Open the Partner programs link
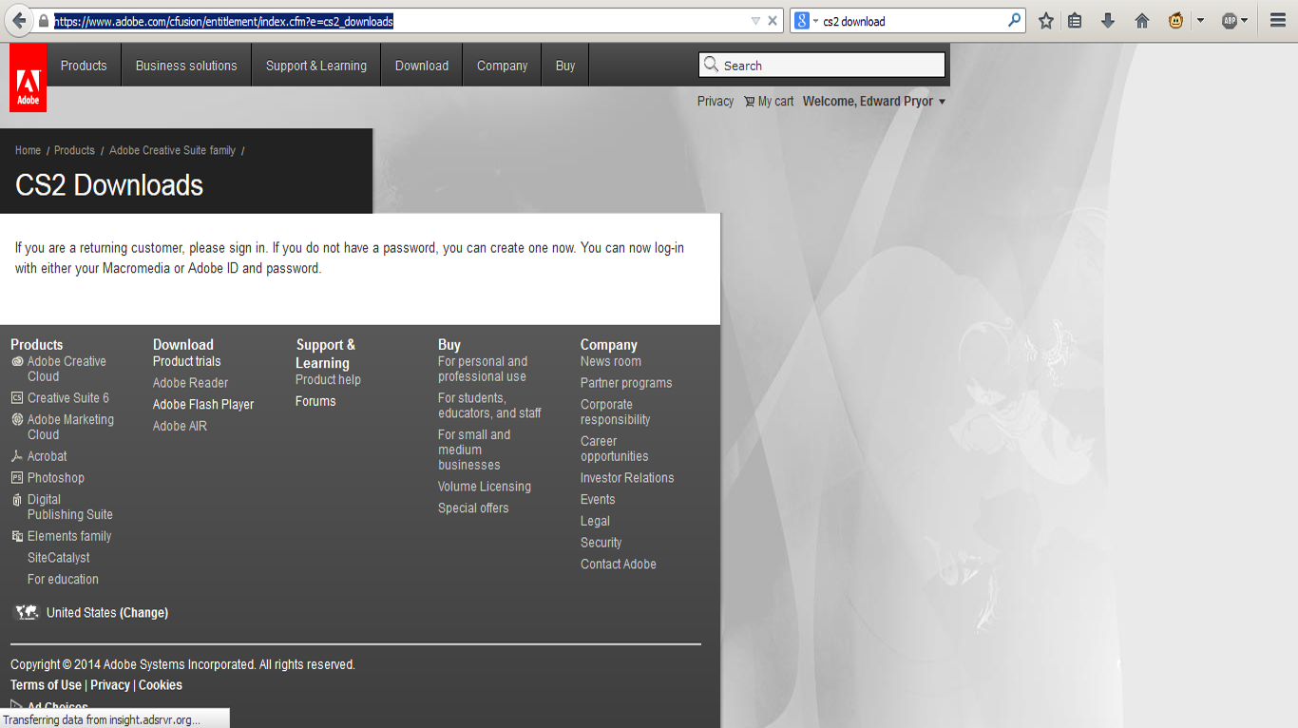 (626, 383)
